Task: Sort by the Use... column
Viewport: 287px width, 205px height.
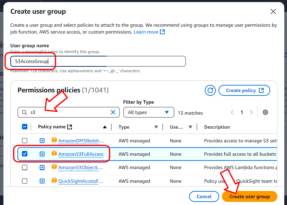Action: click(x=176, y=127)
